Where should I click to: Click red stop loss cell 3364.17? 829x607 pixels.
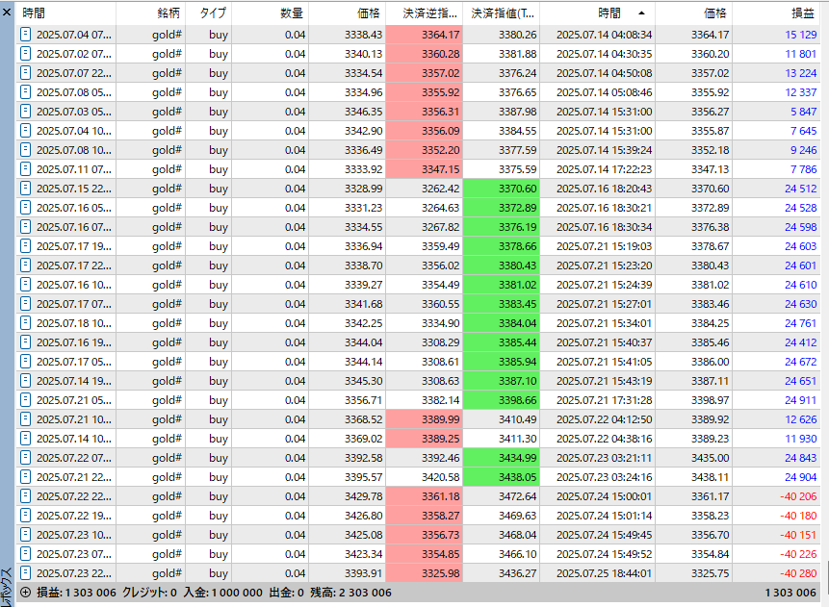coord(424,35)
